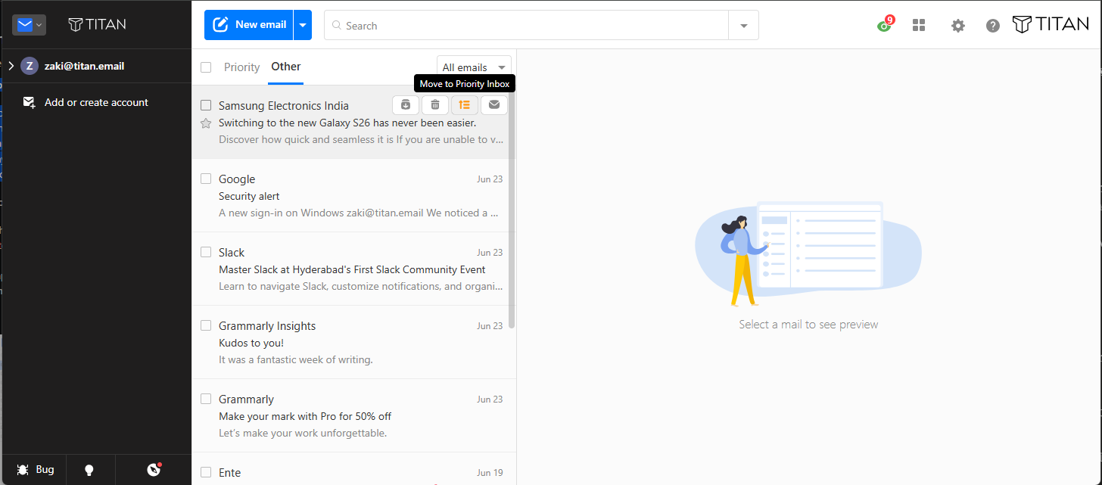Check the Google email checkbox
1102x485 pixels.
pyautogui.click(x=206, y=179)
